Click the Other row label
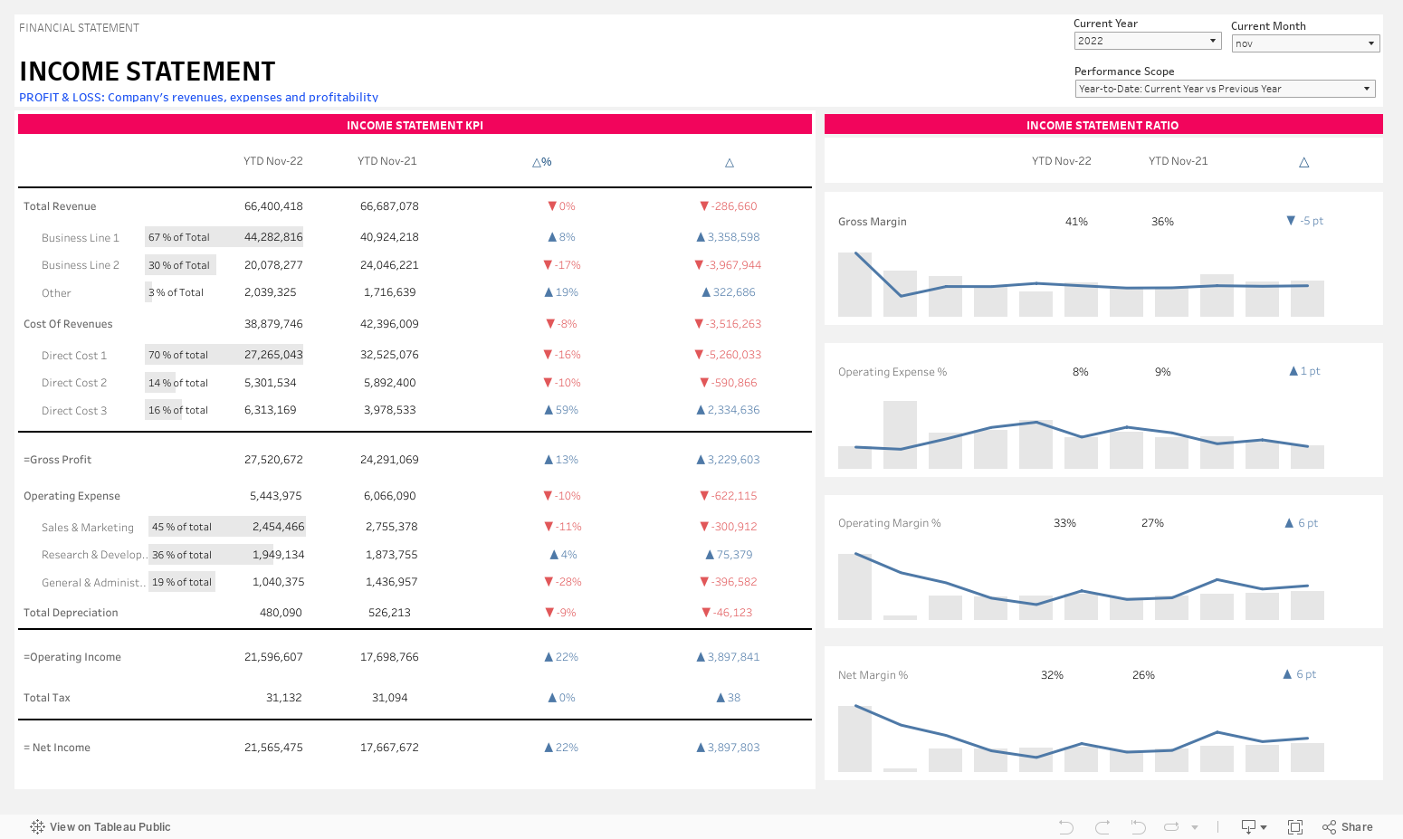This screenshot has height=839, width=1403. tap(56, 293)
